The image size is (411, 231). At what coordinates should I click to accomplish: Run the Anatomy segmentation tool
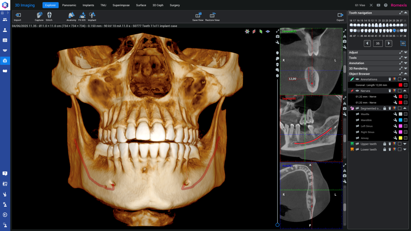pyautogui.click(x=71, y=15)
